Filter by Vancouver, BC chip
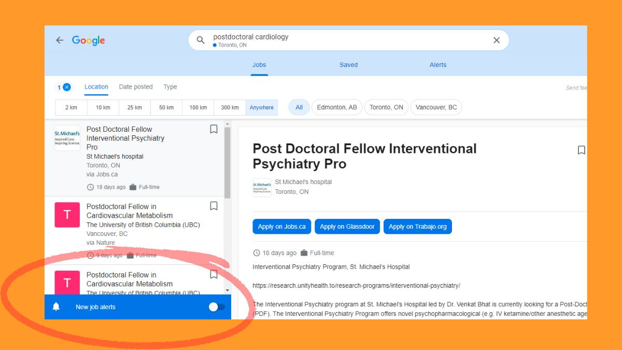 pyautogui.click(x=436, y=107)
